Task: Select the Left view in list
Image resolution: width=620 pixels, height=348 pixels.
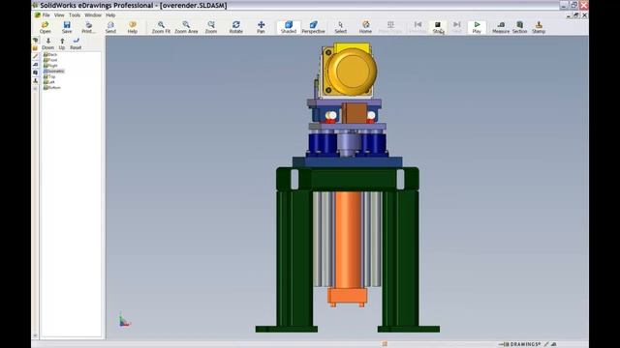Action: [49, 82]
